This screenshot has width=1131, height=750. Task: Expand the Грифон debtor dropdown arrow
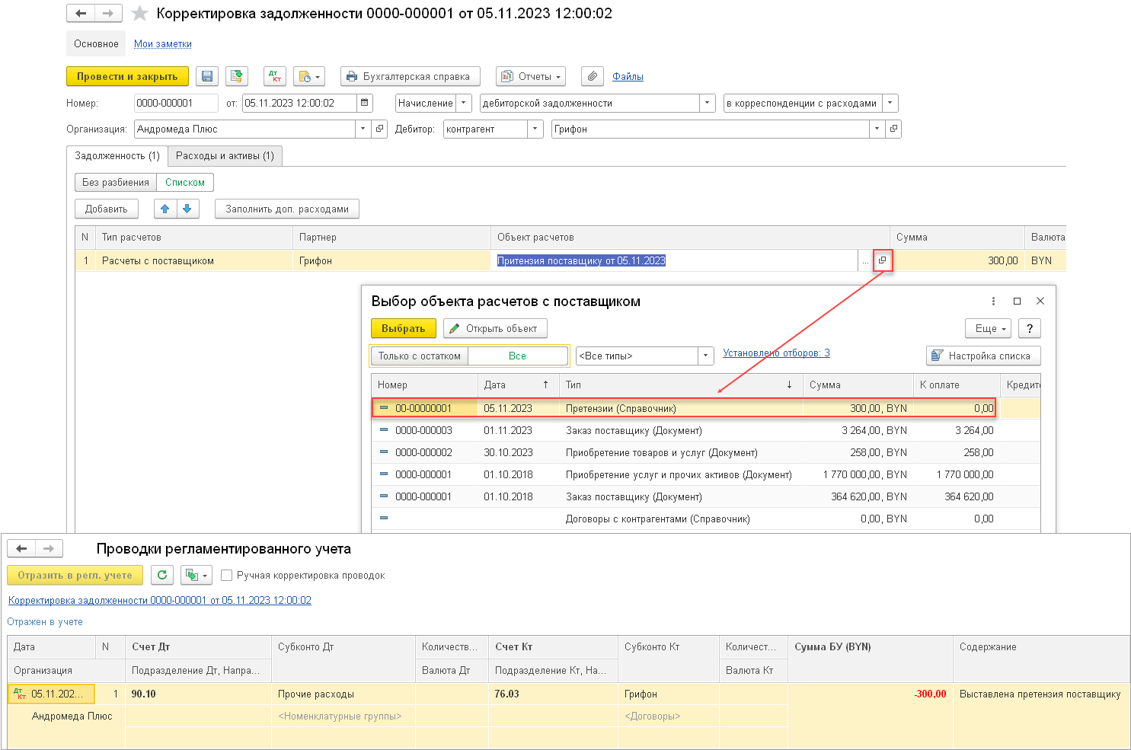877,129
